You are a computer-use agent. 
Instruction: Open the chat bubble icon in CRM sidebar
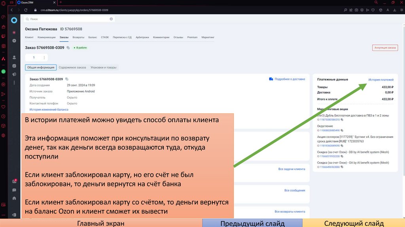coord(14,190)
